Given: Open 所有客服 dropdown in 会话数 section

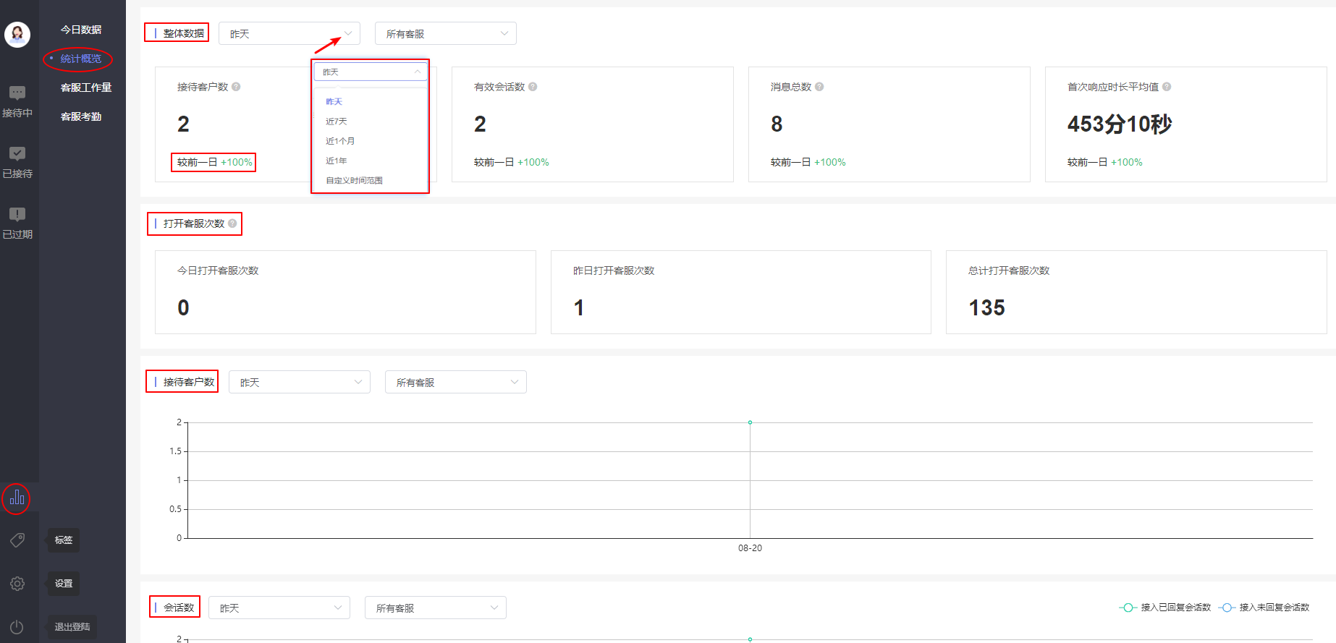Looking at the screenshot, I should pos(435,608).
